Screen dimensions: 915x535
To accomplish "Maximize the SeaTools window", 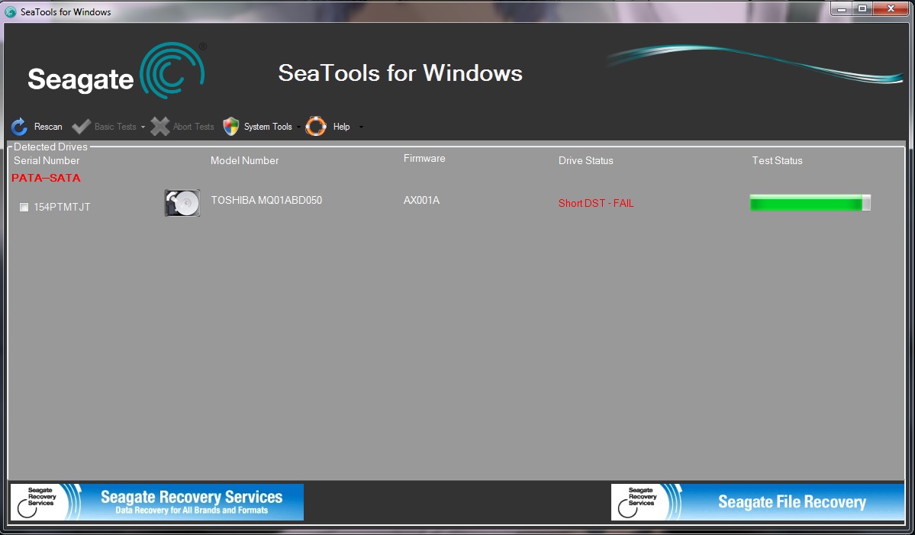I will [x=862, y=8].
